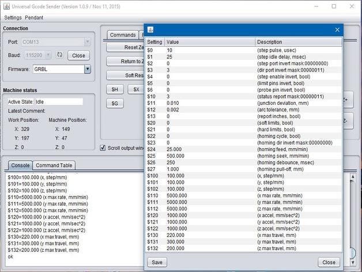
Task: Maximize the Universal Gcode Sender window
Action: coord(334,6)
